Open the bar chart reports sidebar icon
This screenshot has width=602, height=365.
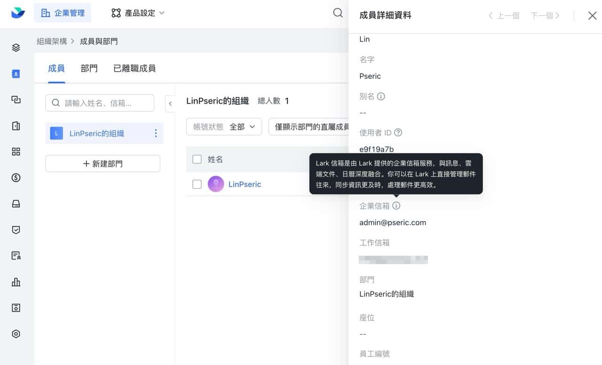16,282
